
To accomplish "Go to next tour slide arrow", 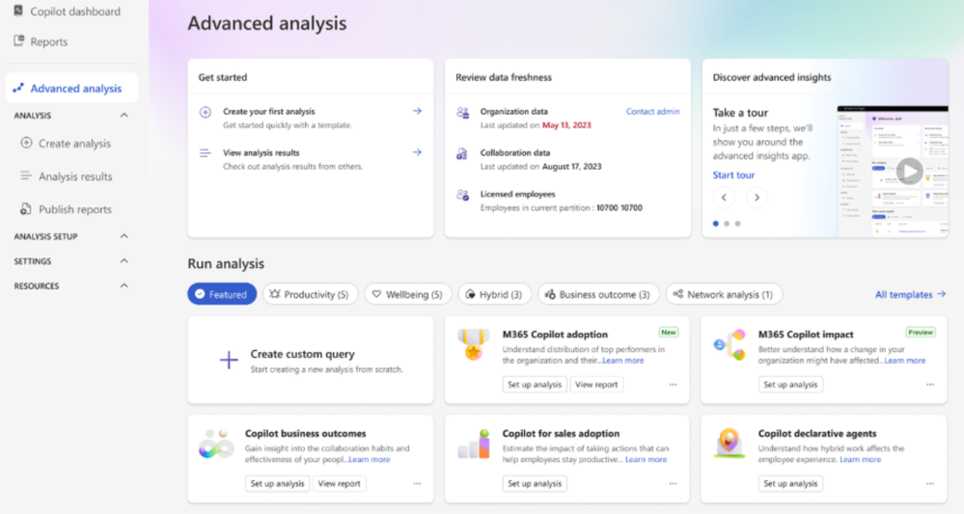I will [x=757, y=197].
